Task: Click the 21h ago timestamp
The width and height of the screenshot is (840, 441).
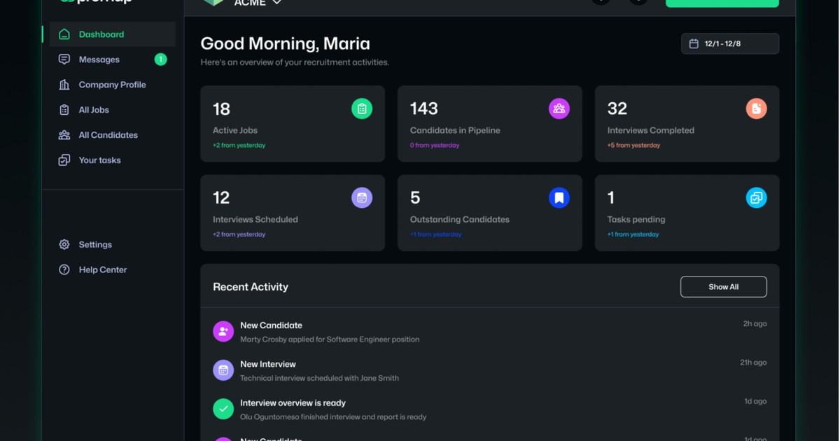Action: (x=753, y=363)
